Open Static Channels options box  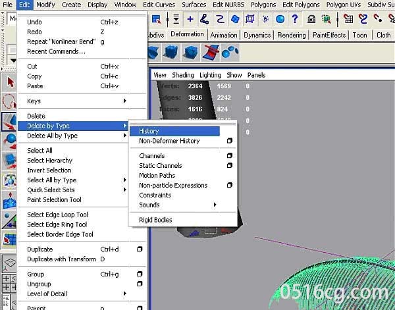(x=230, y=165)
